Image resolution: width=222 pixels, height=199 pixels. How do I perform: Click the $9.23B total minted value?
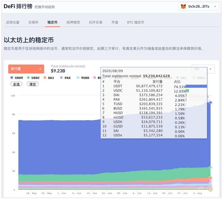tap(58, 71)
